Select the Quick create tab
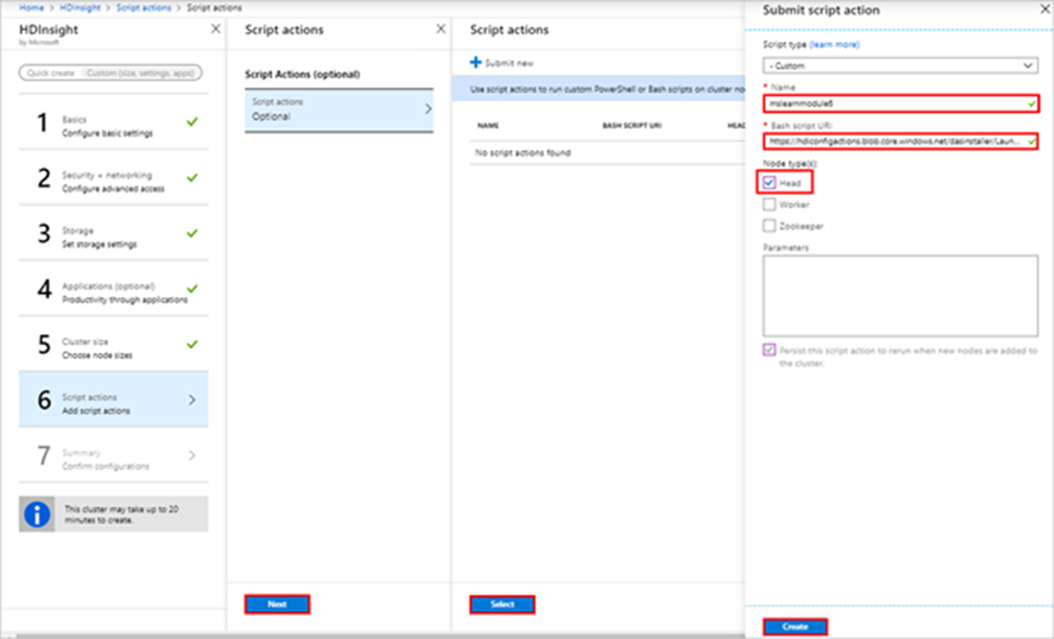This screenshot has height=639, width=1054. (51, 74)
